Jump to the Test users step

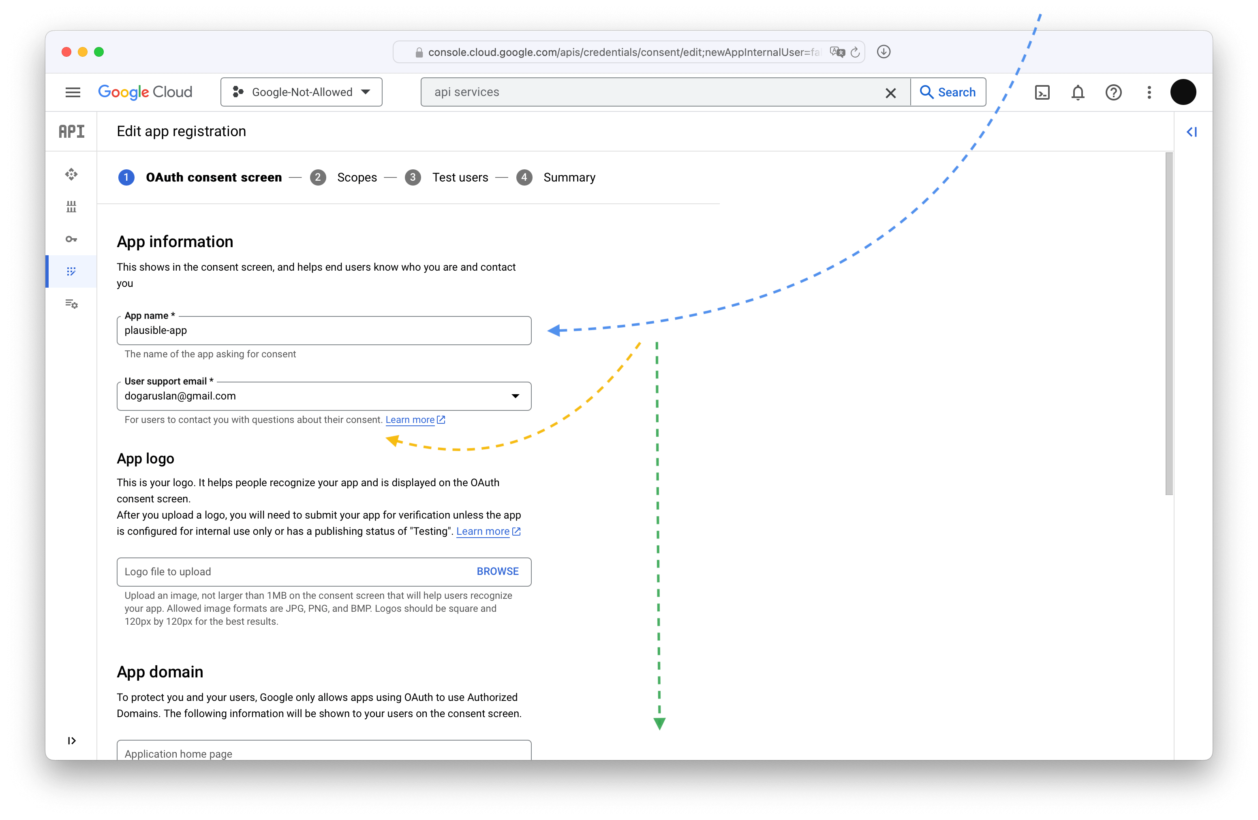coord(460,177)
